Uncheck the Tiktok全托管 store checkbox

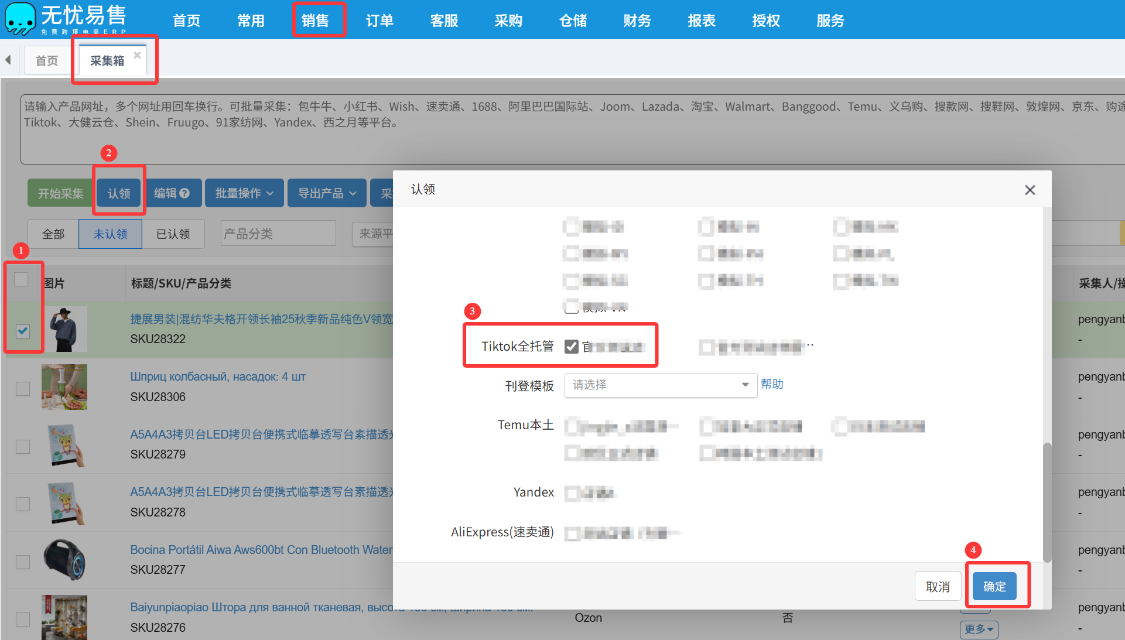(x=572, y=347)
